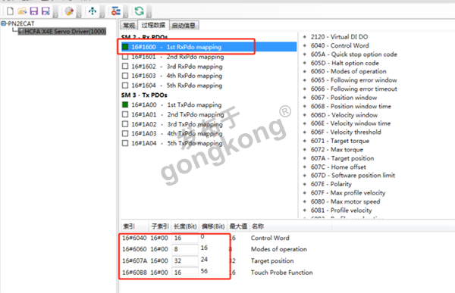Select 606F - Velocity threshold object
The height and width of the screenshot is (293, 455).
pyautogui.click(x=346, y=132)
